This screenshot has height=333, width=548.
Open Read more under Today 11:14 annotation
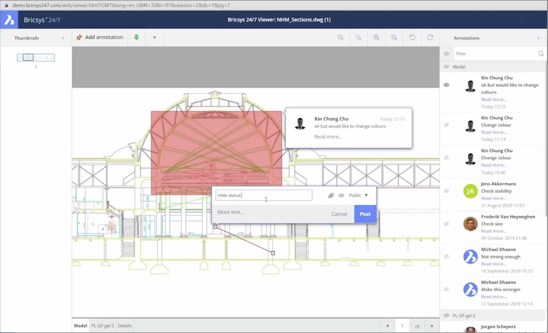pos(494,132)
